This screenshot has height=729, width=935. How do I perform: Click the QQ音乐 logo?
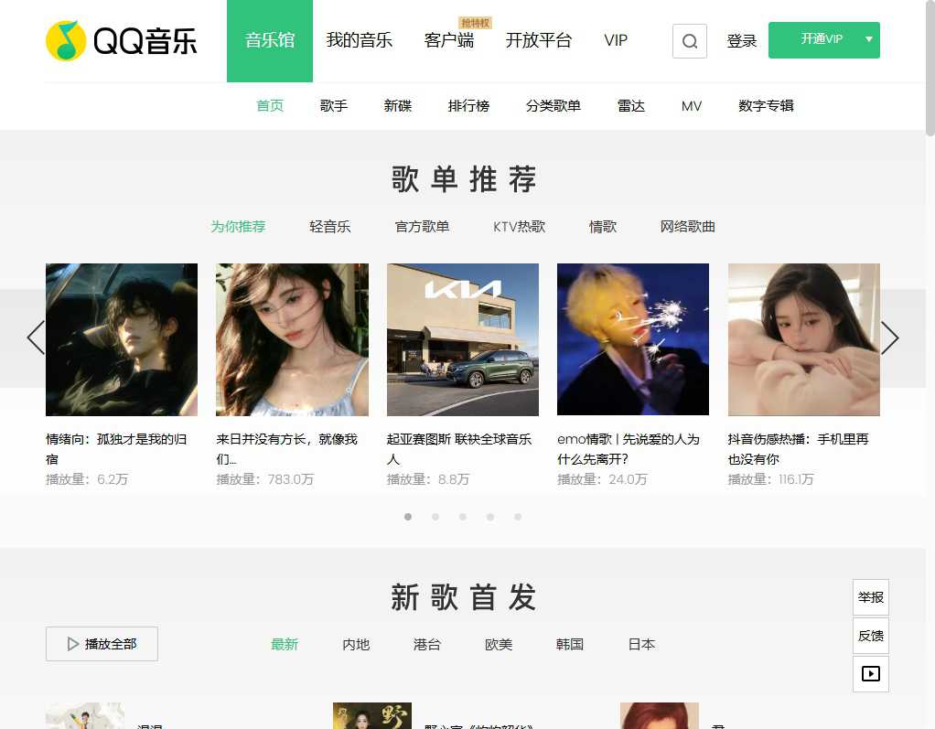[x=121, y=40]
